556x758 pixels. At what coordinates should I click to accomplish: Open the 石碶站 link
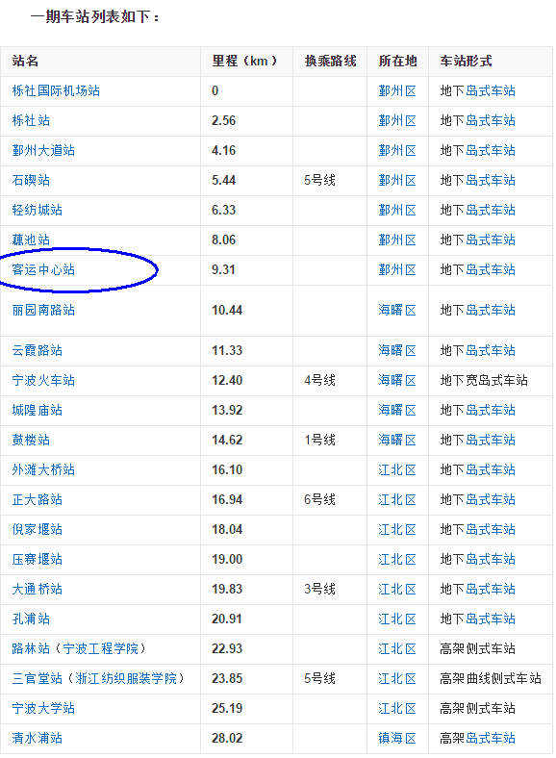point(31,180)
